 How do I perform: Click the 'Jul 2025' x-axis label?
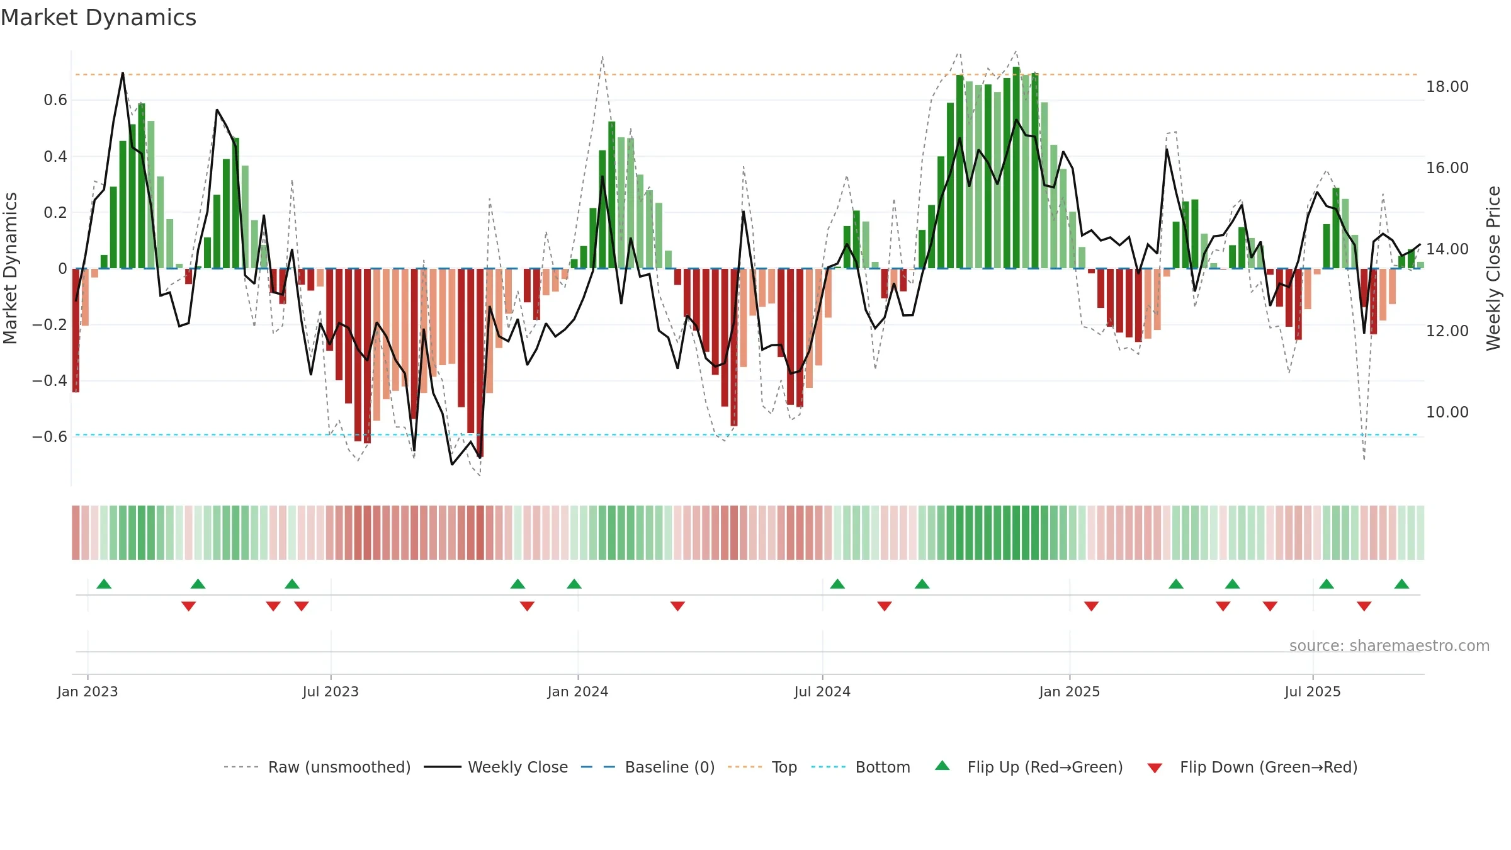click(1313, 691)
